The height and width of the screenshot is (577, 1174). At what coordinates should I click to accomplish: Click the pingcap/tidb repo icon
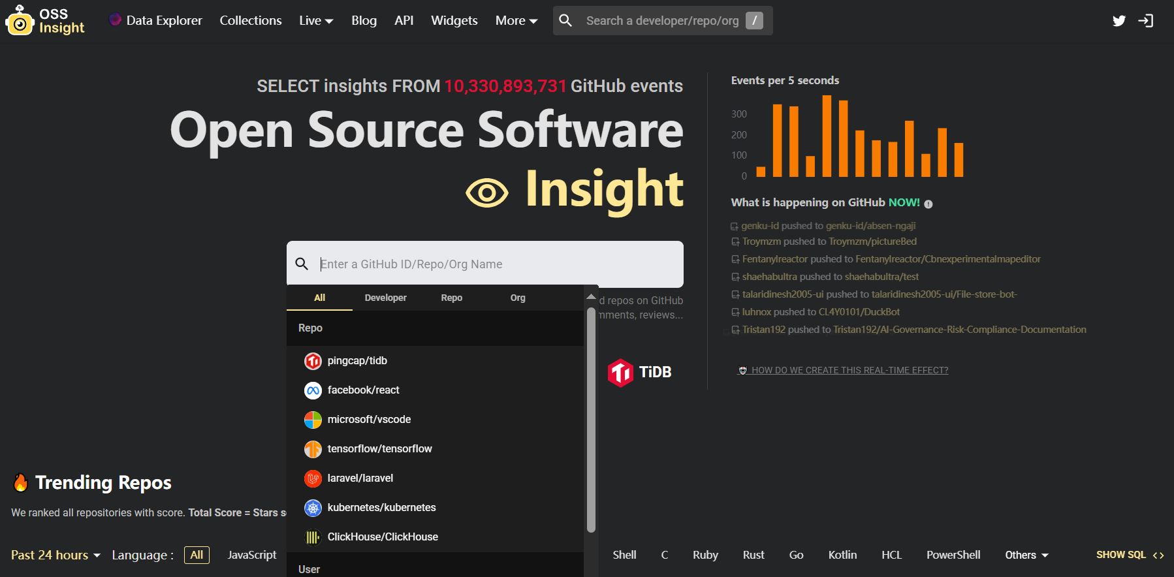tap(313, 361)
